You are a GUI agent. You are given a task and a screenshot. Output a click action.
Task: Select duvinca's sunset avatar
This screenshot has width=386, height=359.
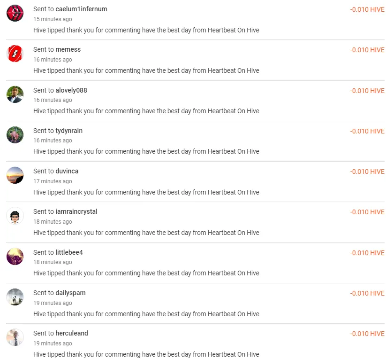(x=15, y=175)
